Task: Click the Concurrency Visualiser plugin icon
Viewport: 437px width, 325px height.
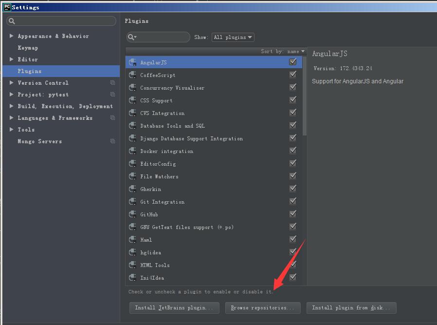Action: pyautogui.click(x=132, y=88)
